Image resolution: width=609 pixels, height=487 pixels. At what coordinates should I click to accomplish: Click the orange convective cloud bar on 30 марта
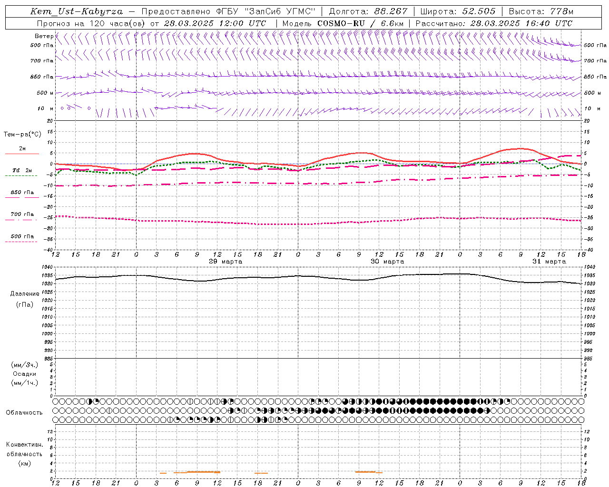369,472
